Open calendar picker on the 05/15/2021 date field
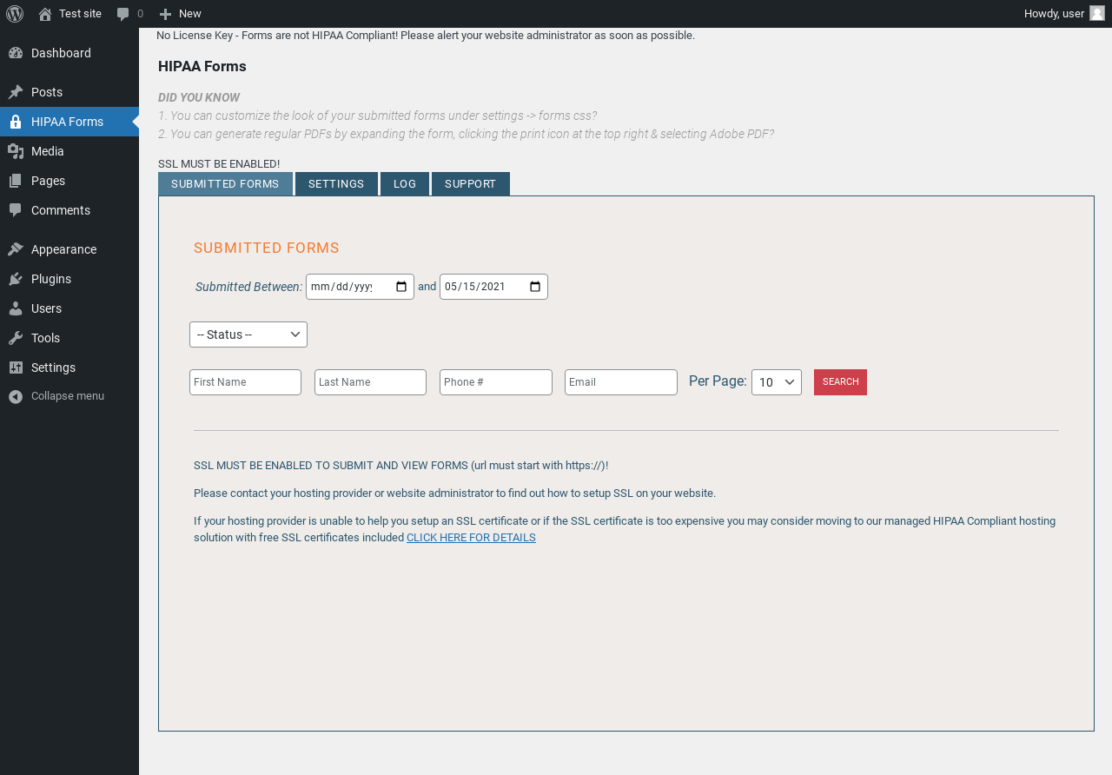This screenshot has height=775, width=1112. 535,287
